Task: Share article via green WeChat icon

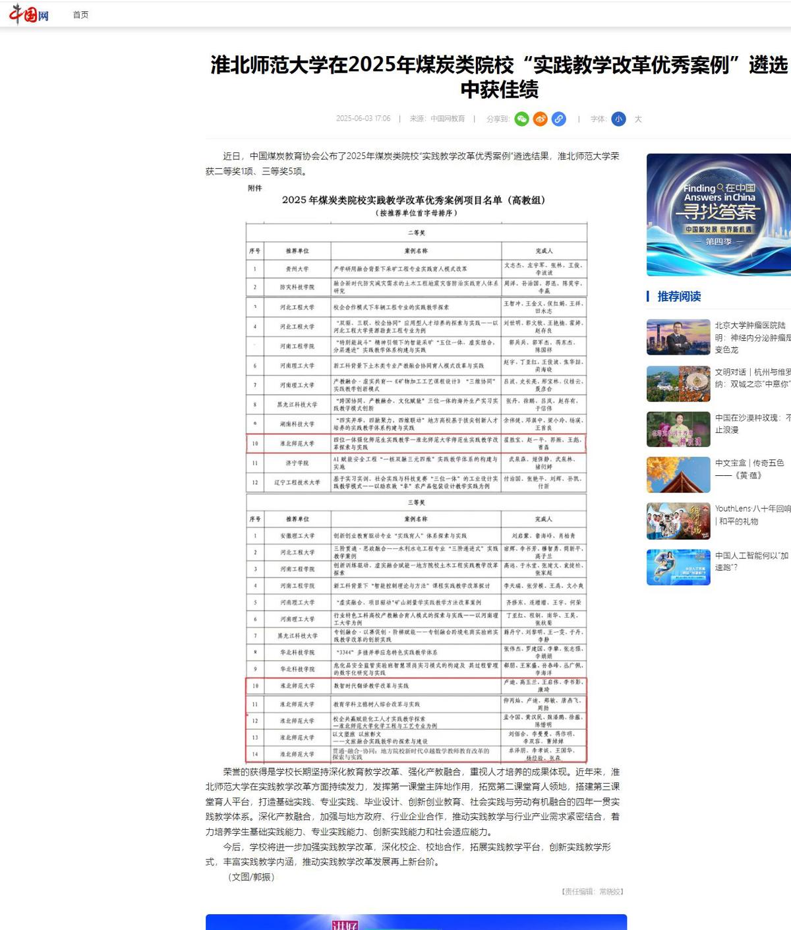Action: coord(521,119)
